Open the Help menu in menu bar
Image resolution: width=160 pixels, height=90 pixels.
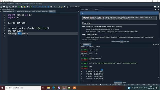[x=41, y=4]
